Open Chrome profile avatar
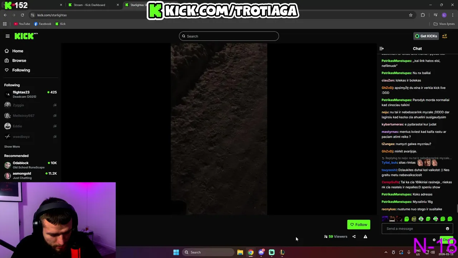 click(x=444, y=15)
